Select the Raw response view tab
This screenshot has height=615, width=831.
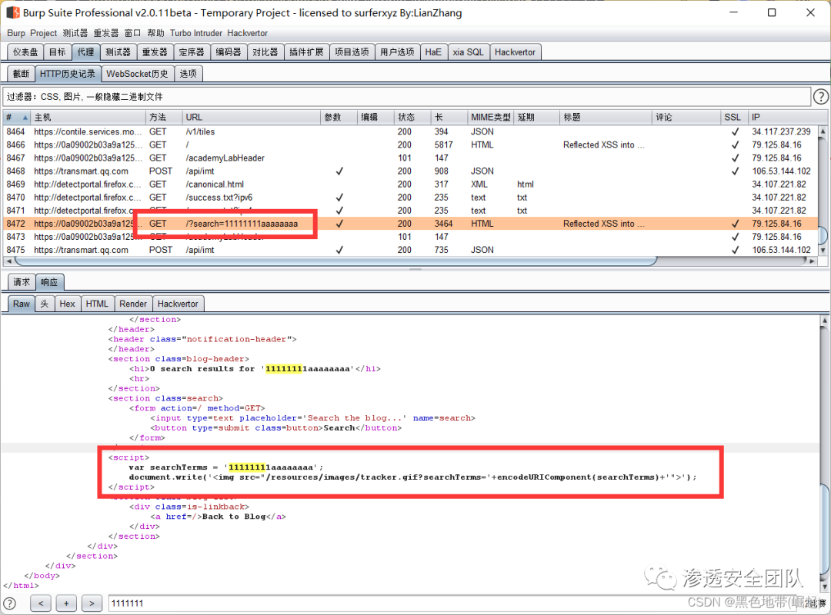click(22, 304)
